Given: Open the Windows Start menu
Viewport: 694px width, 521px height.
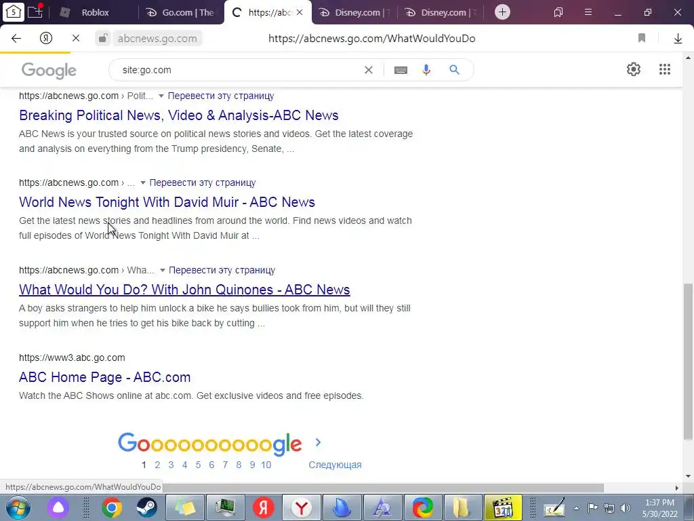Looking at the screenshot, I should tap(18, 507).
